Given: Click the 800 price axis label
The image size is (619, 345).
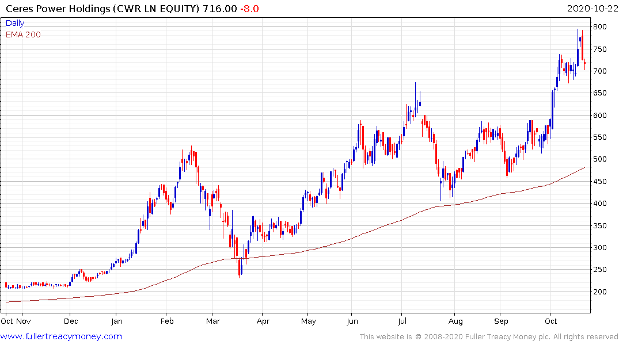Looking at the screenshot, I should coord(599,27).
